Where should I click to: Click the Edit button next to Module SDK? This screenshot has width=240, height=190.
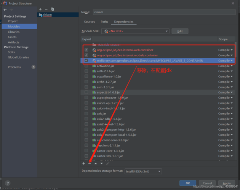tap(180, 31)
